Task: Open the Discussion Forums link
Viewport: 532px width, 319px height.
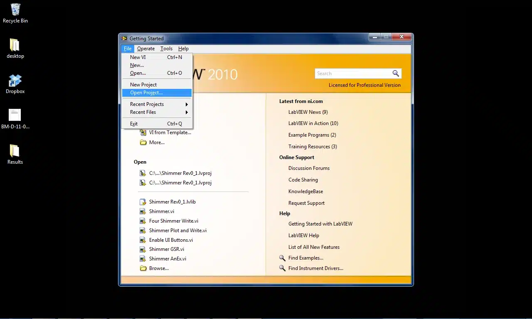Action: [309, 168]
